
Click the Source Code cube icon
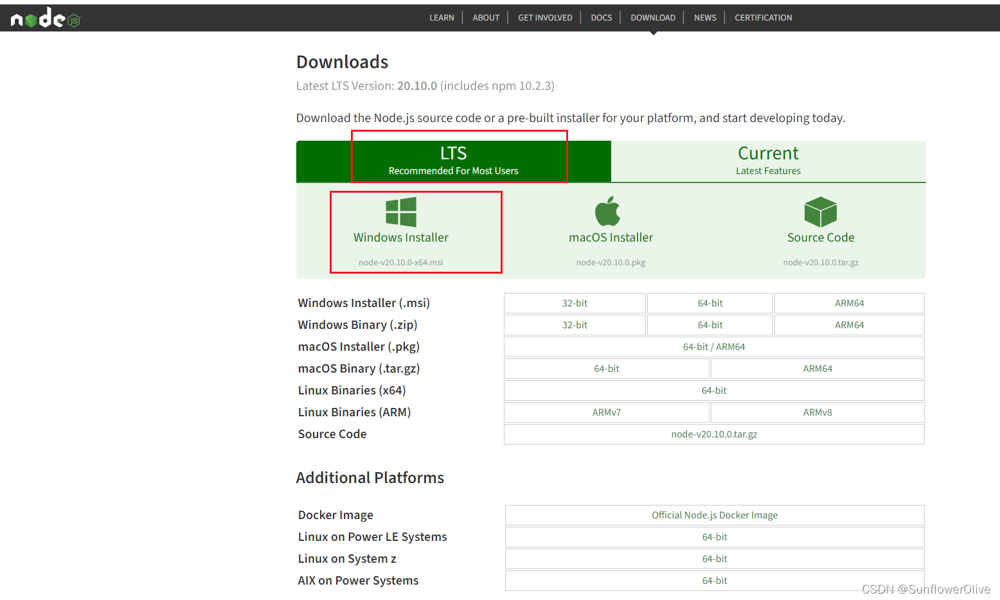[821, 212]
